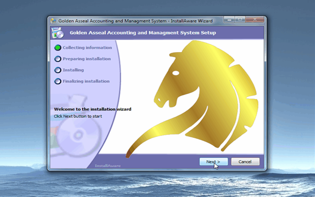Click the setup CD icon in header
Screen dimensions: 315x197
(57, 33)
